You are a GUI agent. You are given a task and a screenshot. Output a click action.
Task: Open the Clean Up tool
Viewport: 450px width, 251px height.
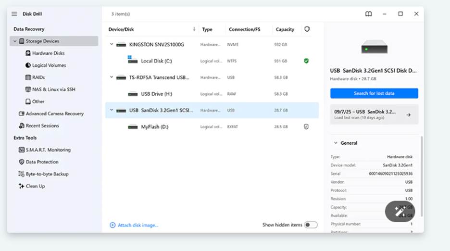(35, 186)
